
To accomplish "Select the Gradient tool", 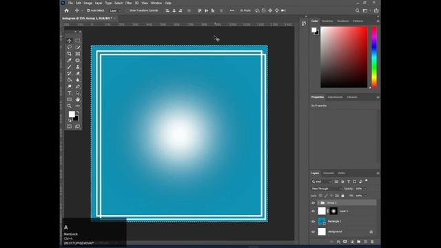I will point(69,80).
